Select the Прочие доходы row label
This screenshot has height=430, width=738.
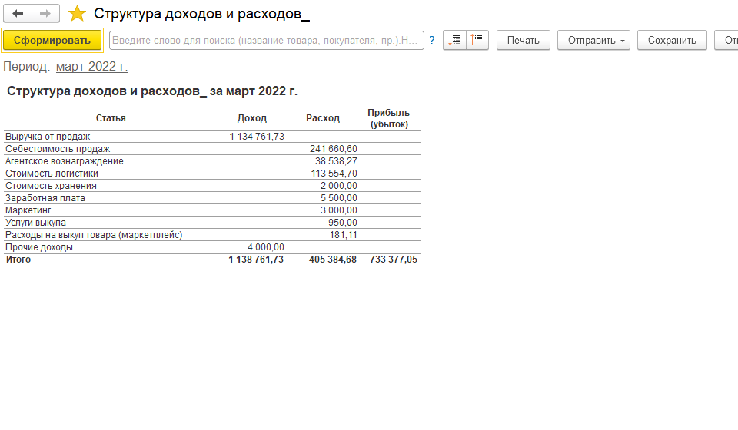pos(39,247)
